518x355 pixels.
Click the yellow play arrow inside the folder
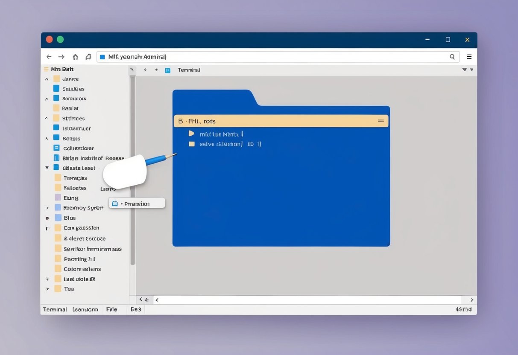coord(191,134)
